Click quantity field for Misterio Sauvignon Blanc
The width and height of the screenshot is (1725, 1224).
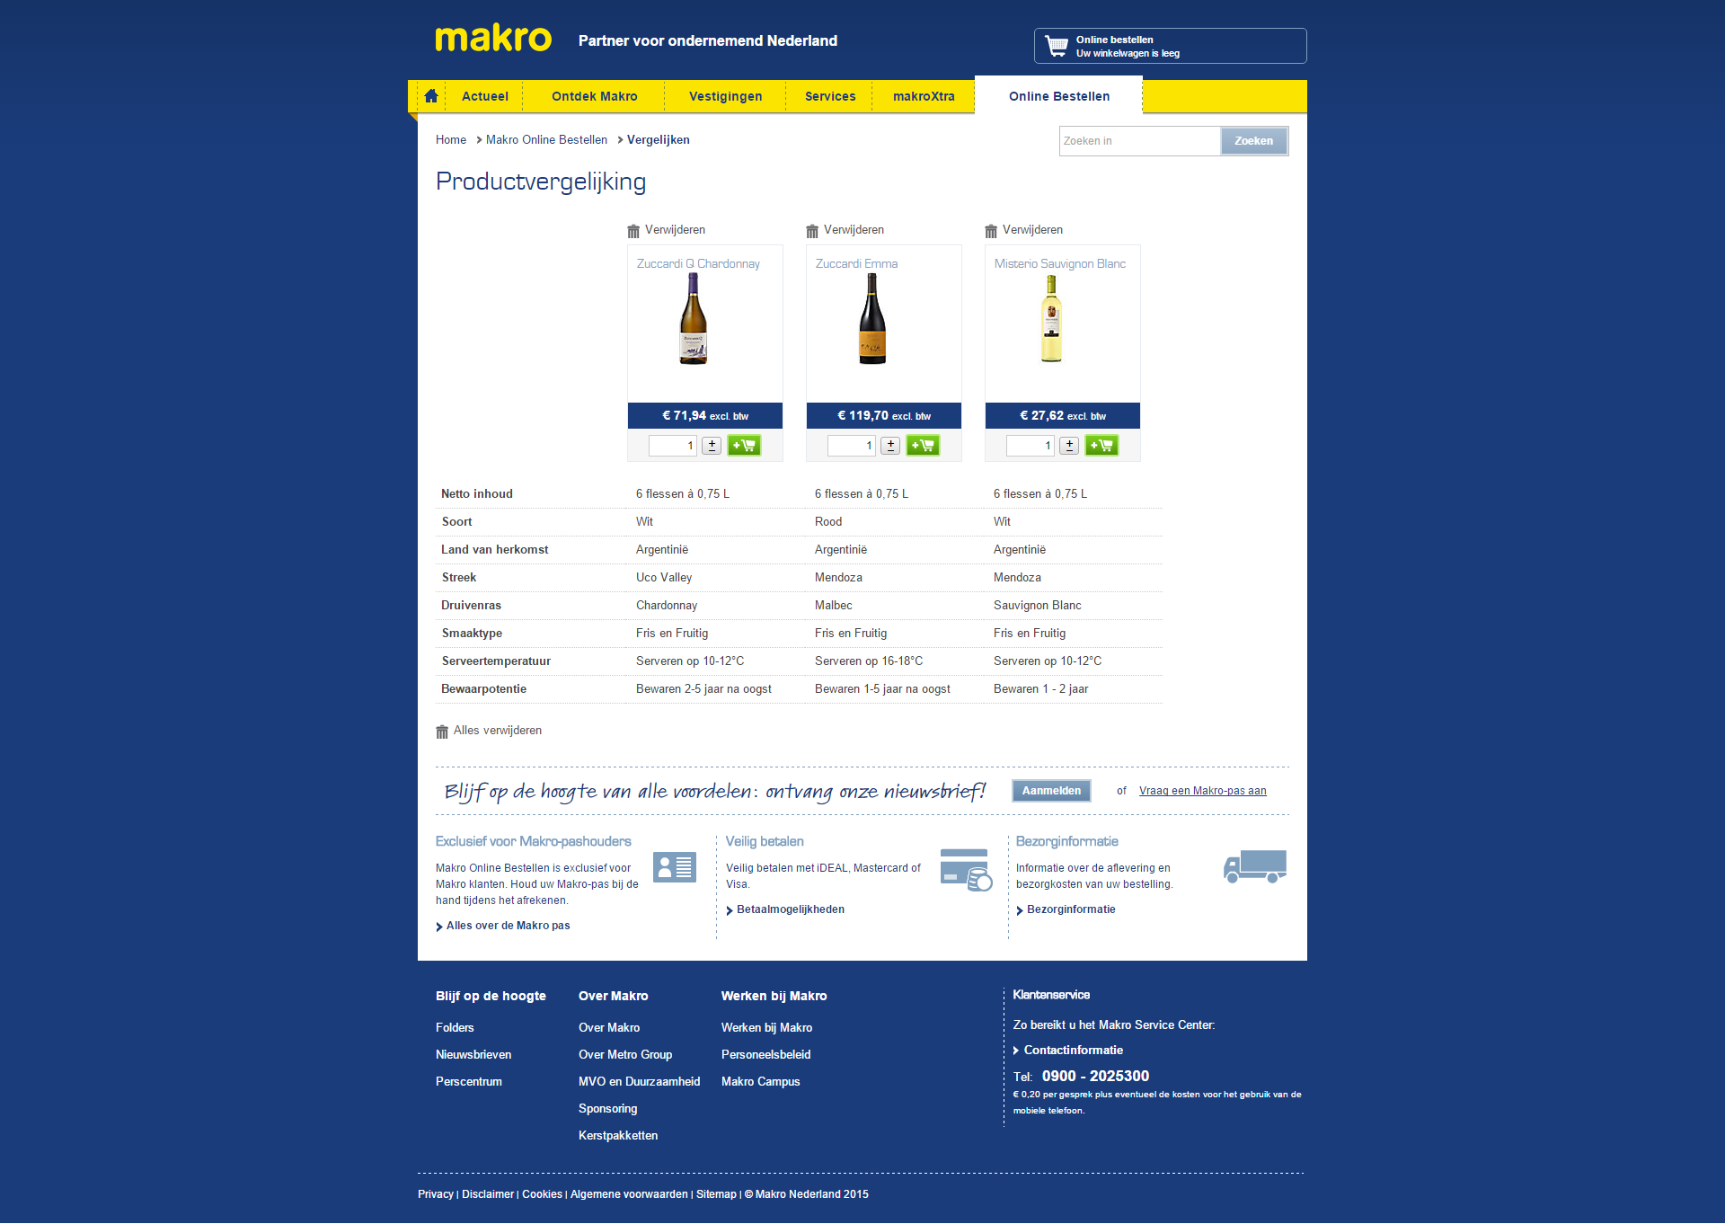point(1031,446)
